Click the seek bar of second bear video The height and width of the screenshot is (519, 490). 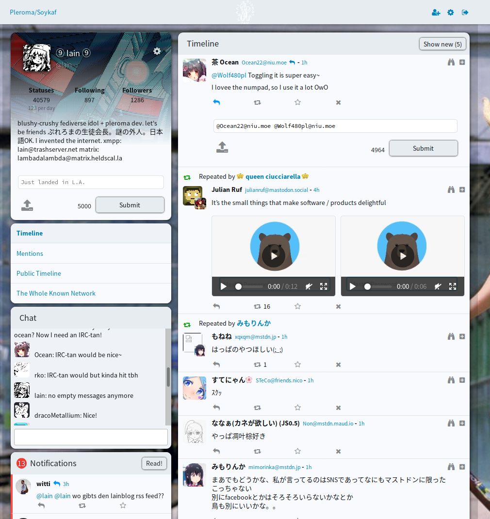click(379, 286)
